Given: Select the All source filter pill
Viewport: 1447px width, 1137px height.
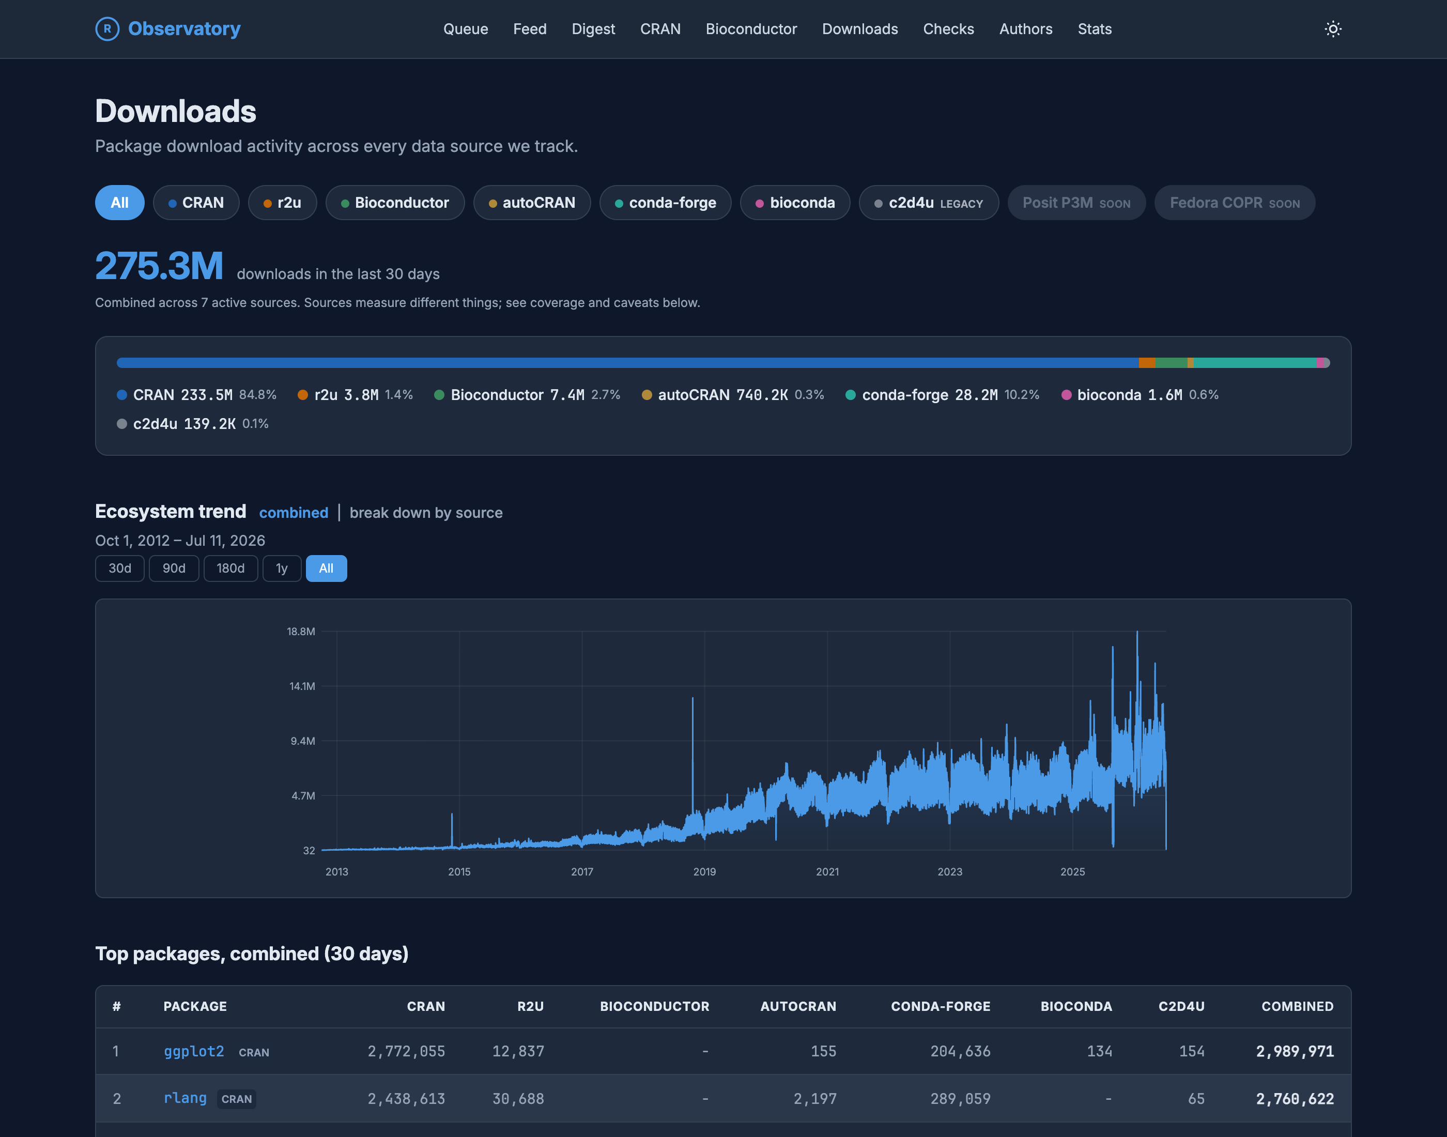Looking at the screenshot, I should tap(120, 203).
